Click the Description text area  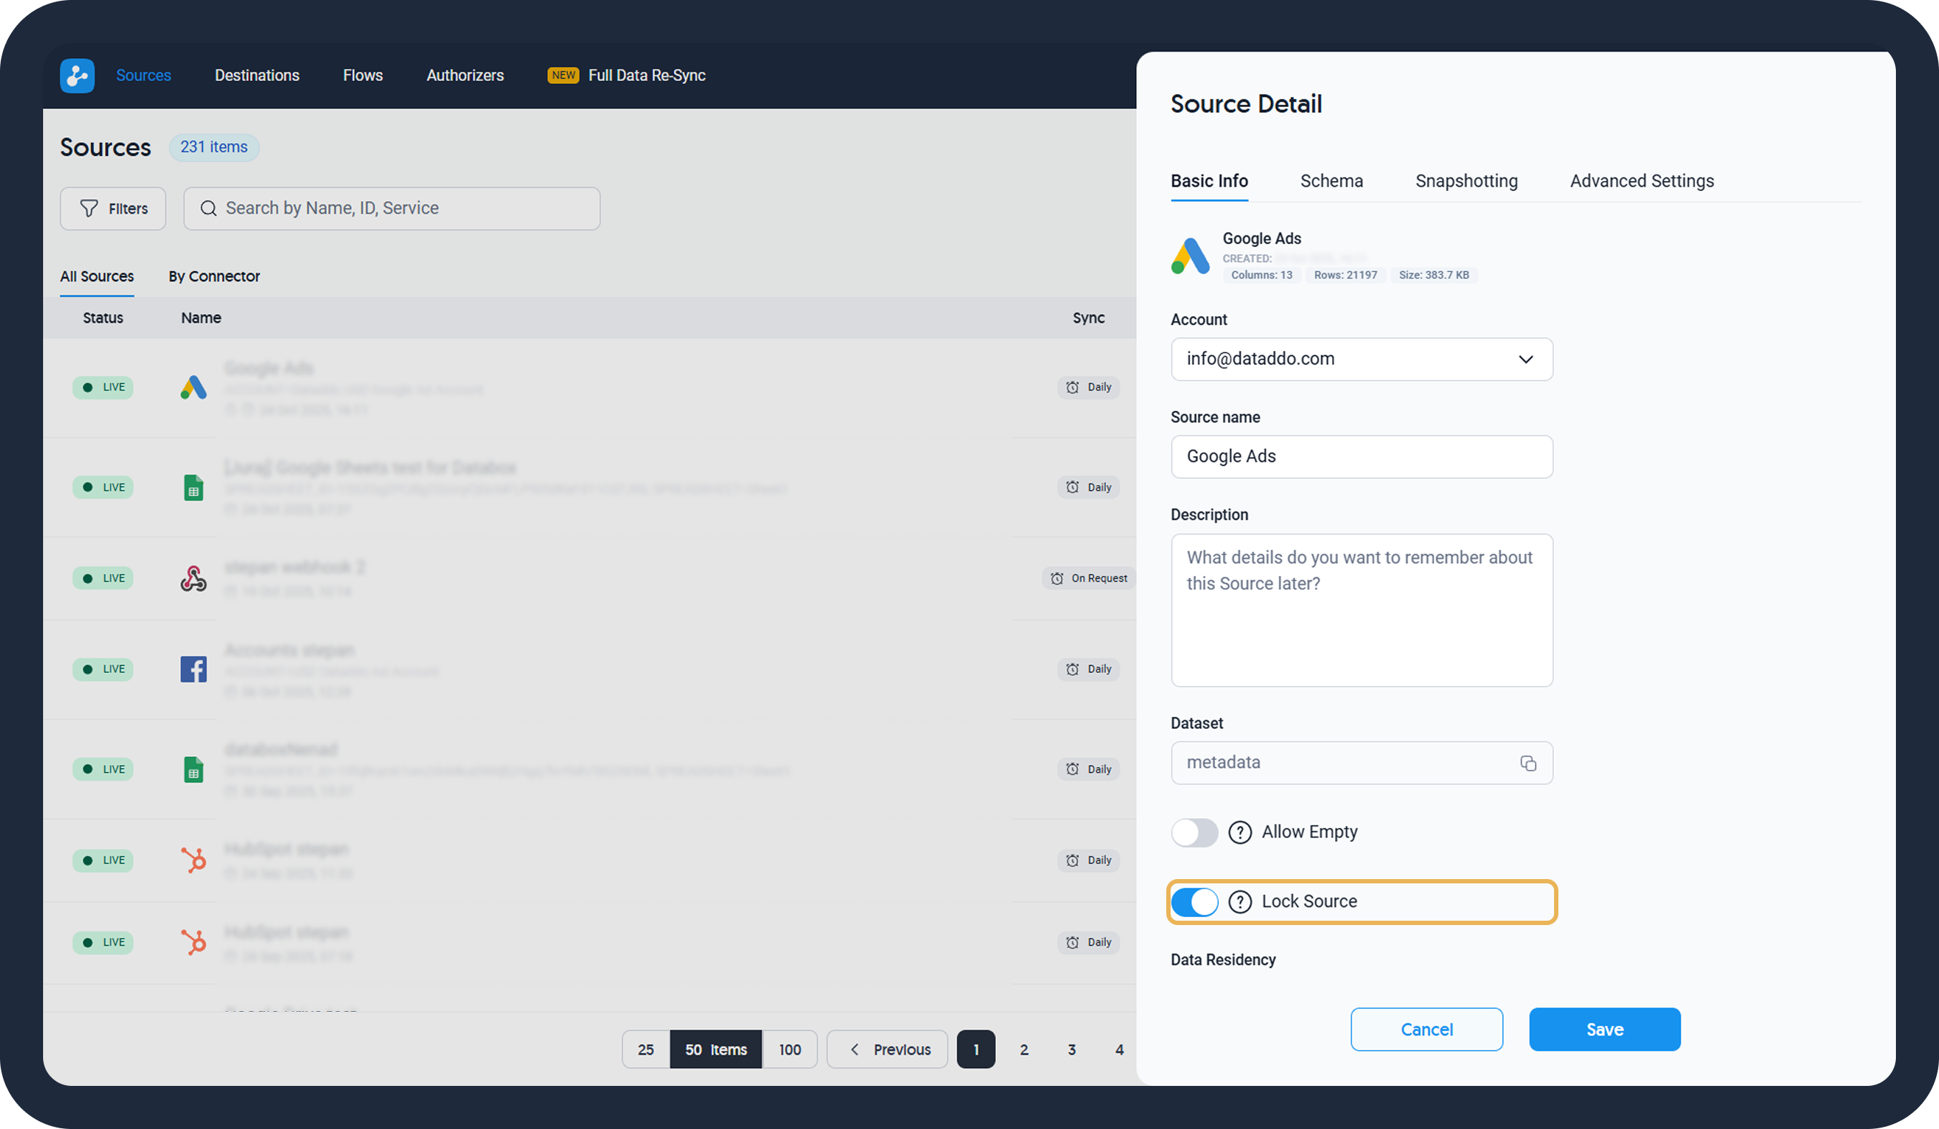[x=1361, y=610]
